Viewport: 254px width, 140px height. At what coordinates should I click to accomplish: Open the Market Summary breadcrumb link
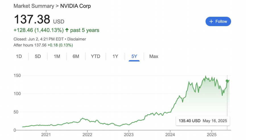(34, 6)
